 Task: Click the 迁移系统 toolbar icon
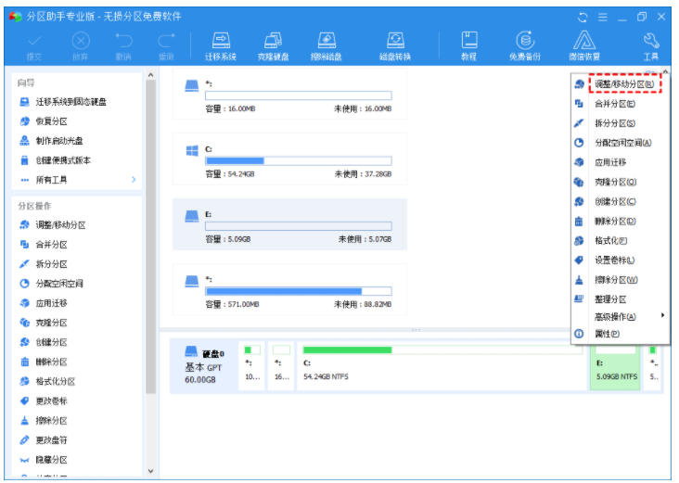click(221, 45)
